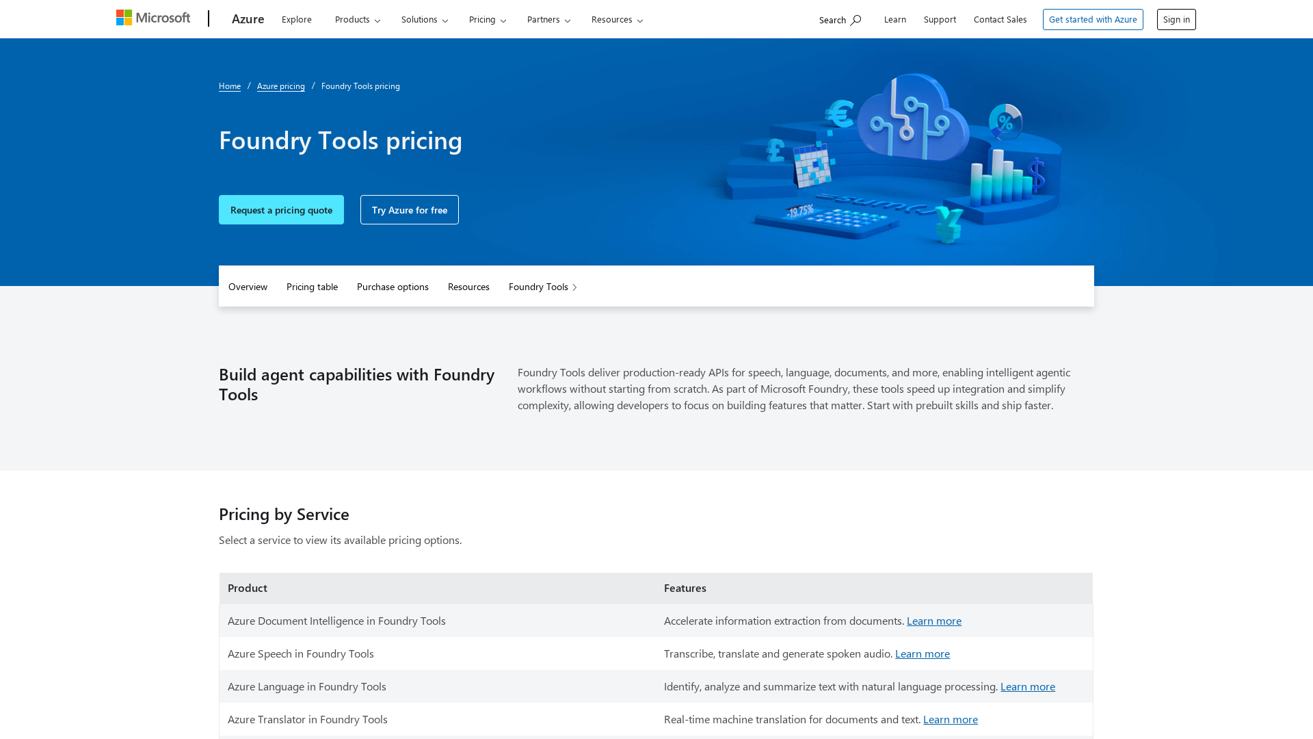The height and width of the screenshot is (739, 1313).
Task: Click Request a pricing quote button
Action: tap(281, 210)
